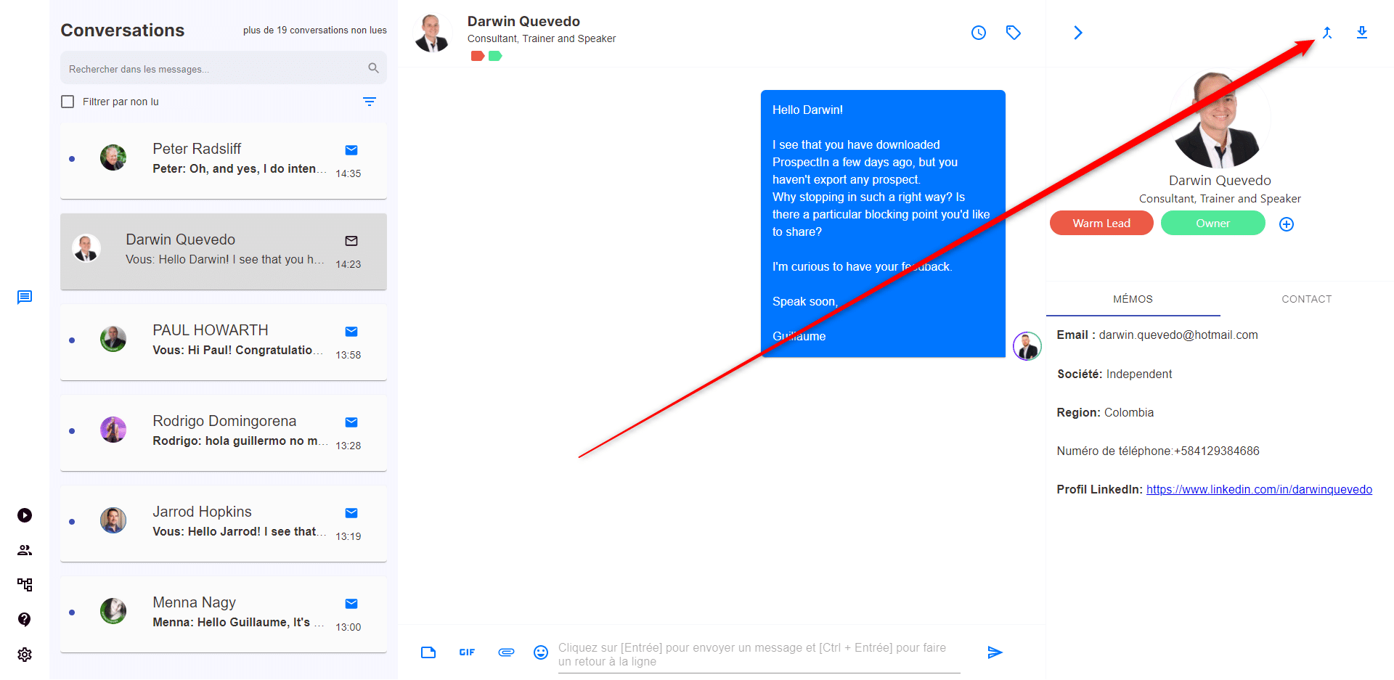Image resolution: width=1394 pixels, height=680 pixels.
Task: Click the unread conversations count text
Action: pos(314,30)
